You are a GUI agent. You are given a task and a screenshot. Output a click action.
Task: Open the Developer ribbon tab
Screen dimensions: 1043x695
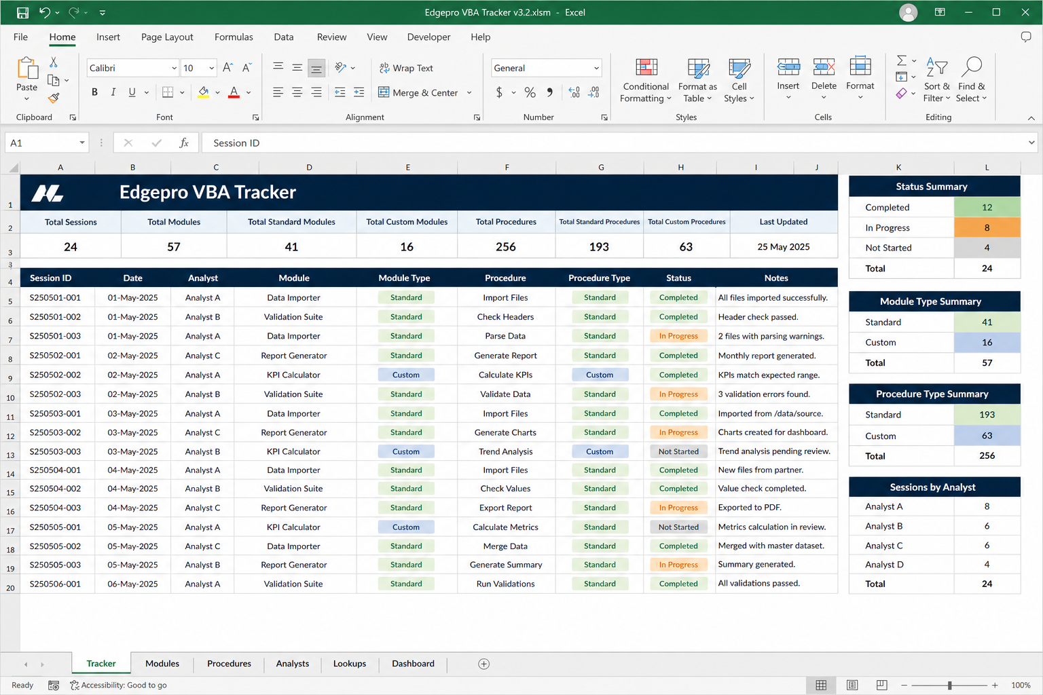(x=428, y=37)
